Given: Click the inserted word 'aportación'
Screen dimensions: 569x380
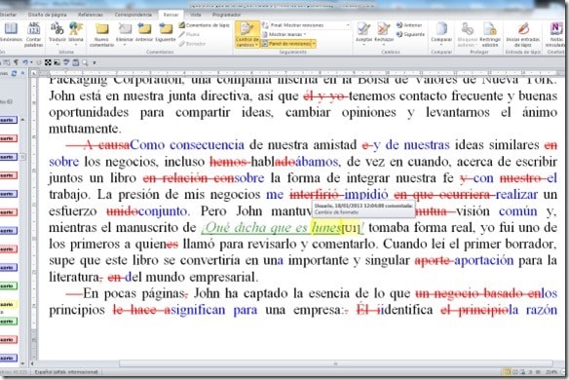Looking at the screenshot, I should 483,260.
